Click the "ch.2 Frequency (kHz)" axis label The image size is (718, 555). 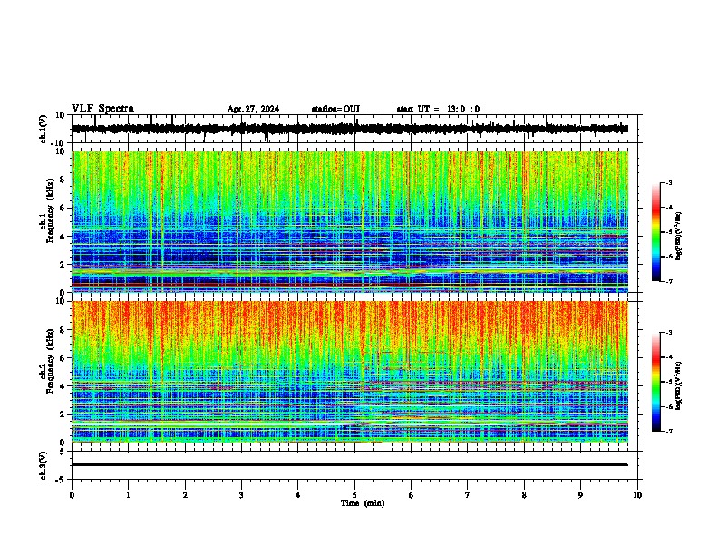(x=46, y=361)
